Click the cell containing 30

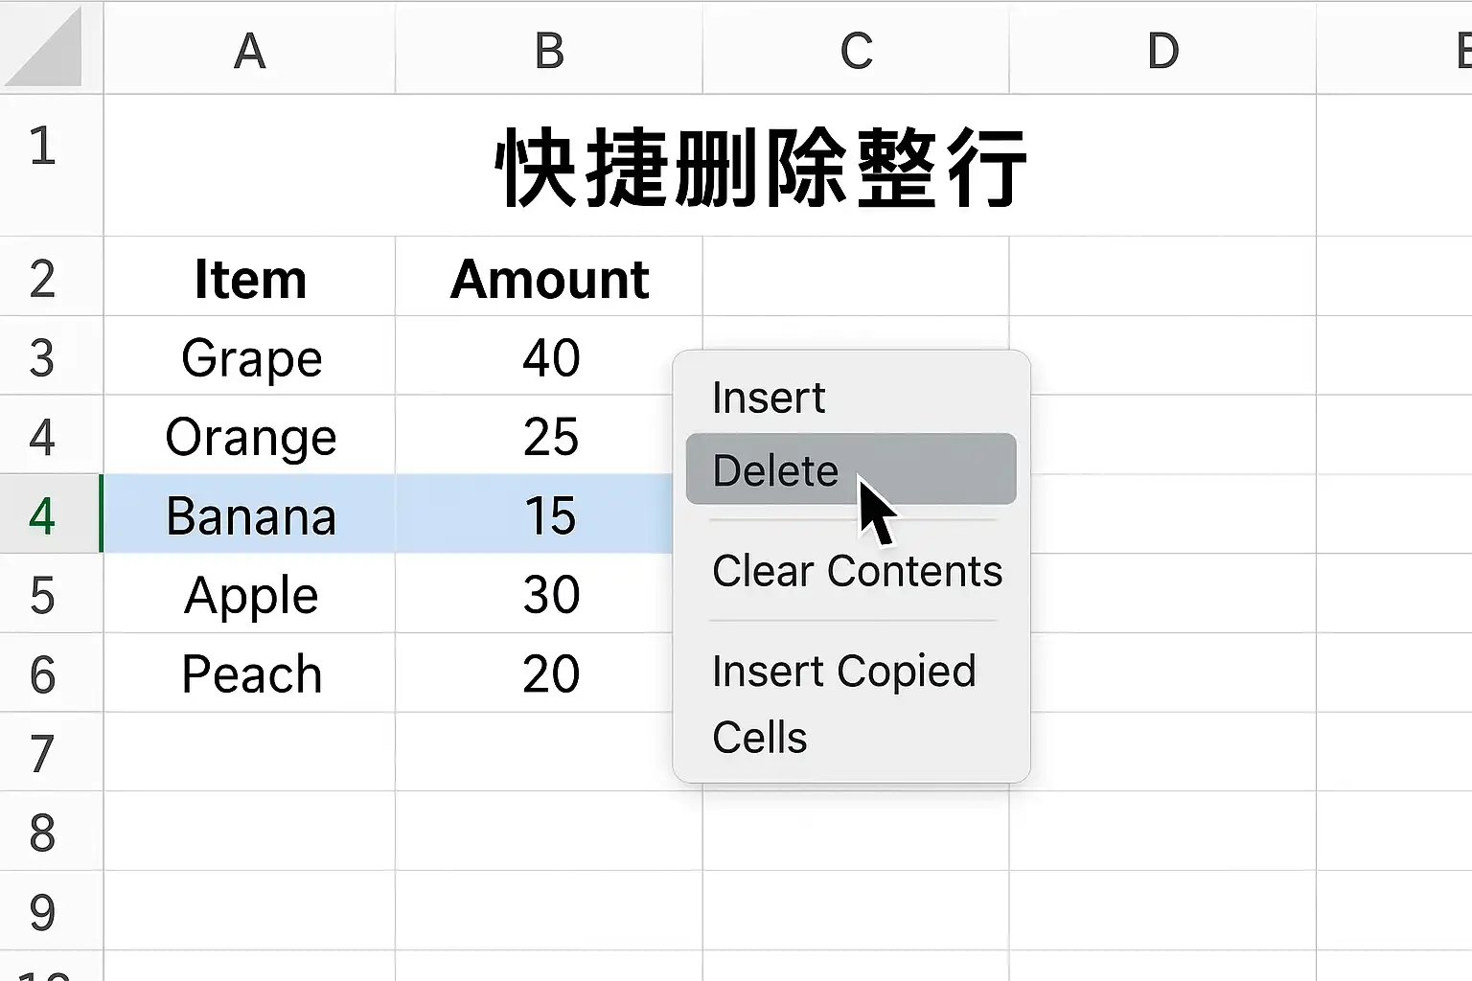[x=549, y=594]
